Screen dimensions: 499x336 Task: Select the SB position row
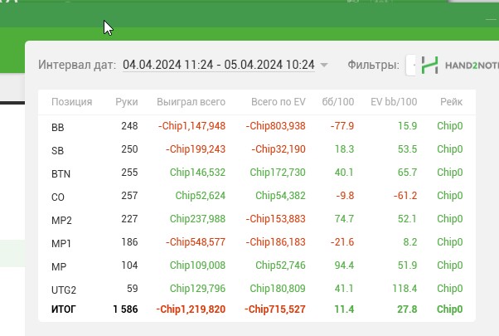click(x=257, y=149)
